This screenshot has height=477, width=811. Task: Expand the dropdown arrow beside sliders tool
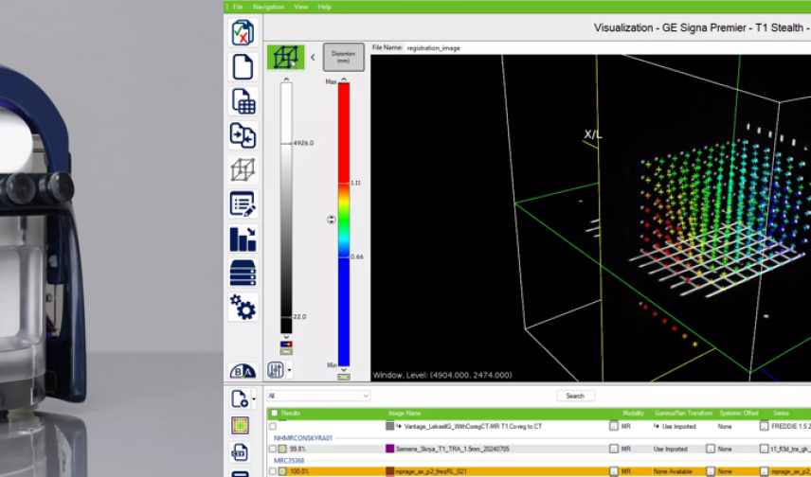(x=289, y=370)
